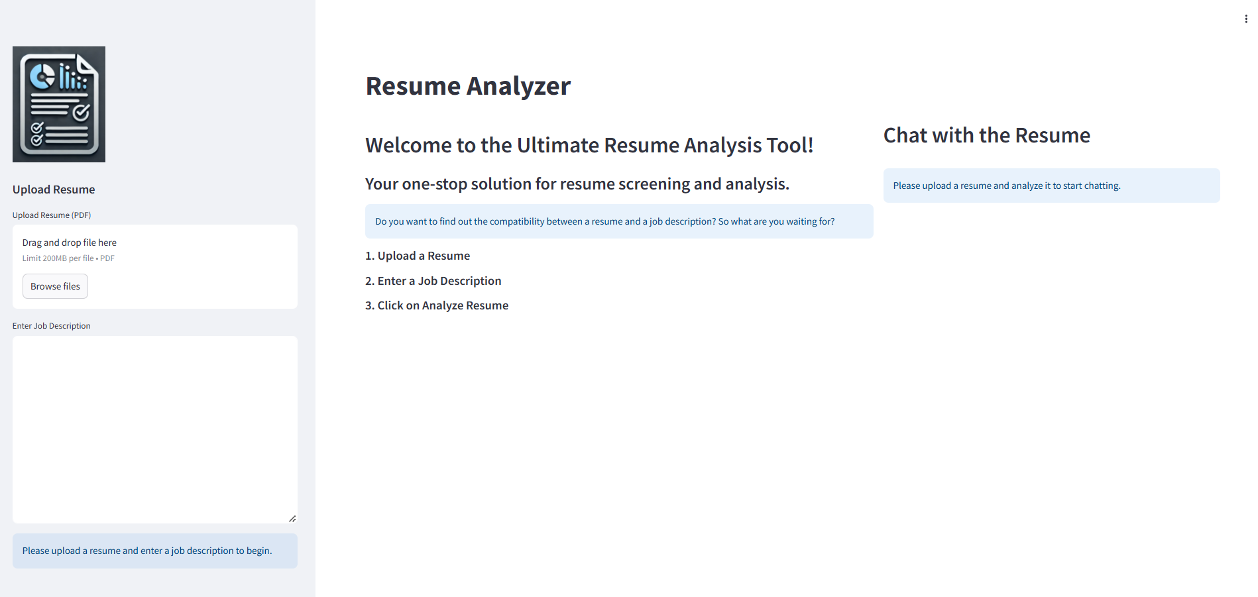Click step three, Click on Analyze Resume
The width and height of the screenshot is (1258, 597).
(x=437, y=305)
